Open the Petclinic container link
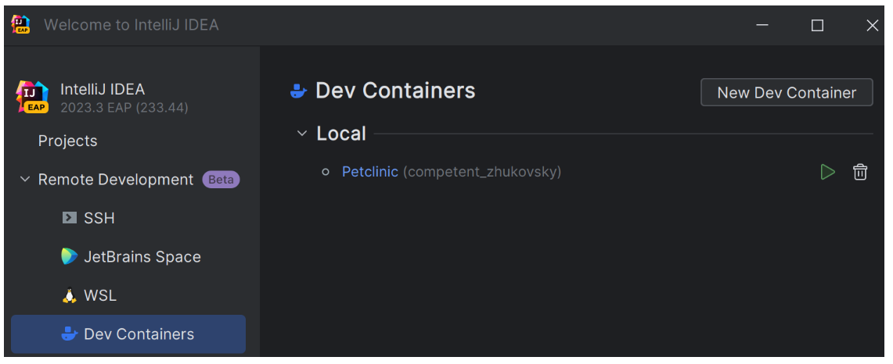This screenshot has width=893, height=364. [369, 172]
